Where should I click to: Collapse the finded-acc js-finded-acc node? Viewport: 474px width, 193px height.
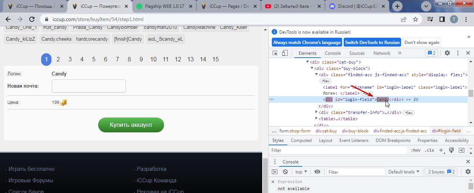click(x=316, y=75)
